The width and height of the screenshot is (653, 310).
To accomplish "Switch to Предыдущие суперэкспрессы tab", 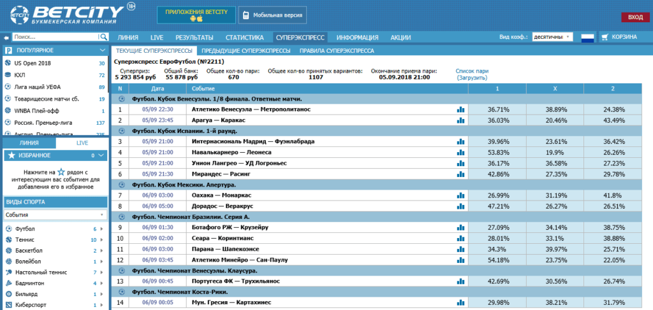I will coord(246,51).
